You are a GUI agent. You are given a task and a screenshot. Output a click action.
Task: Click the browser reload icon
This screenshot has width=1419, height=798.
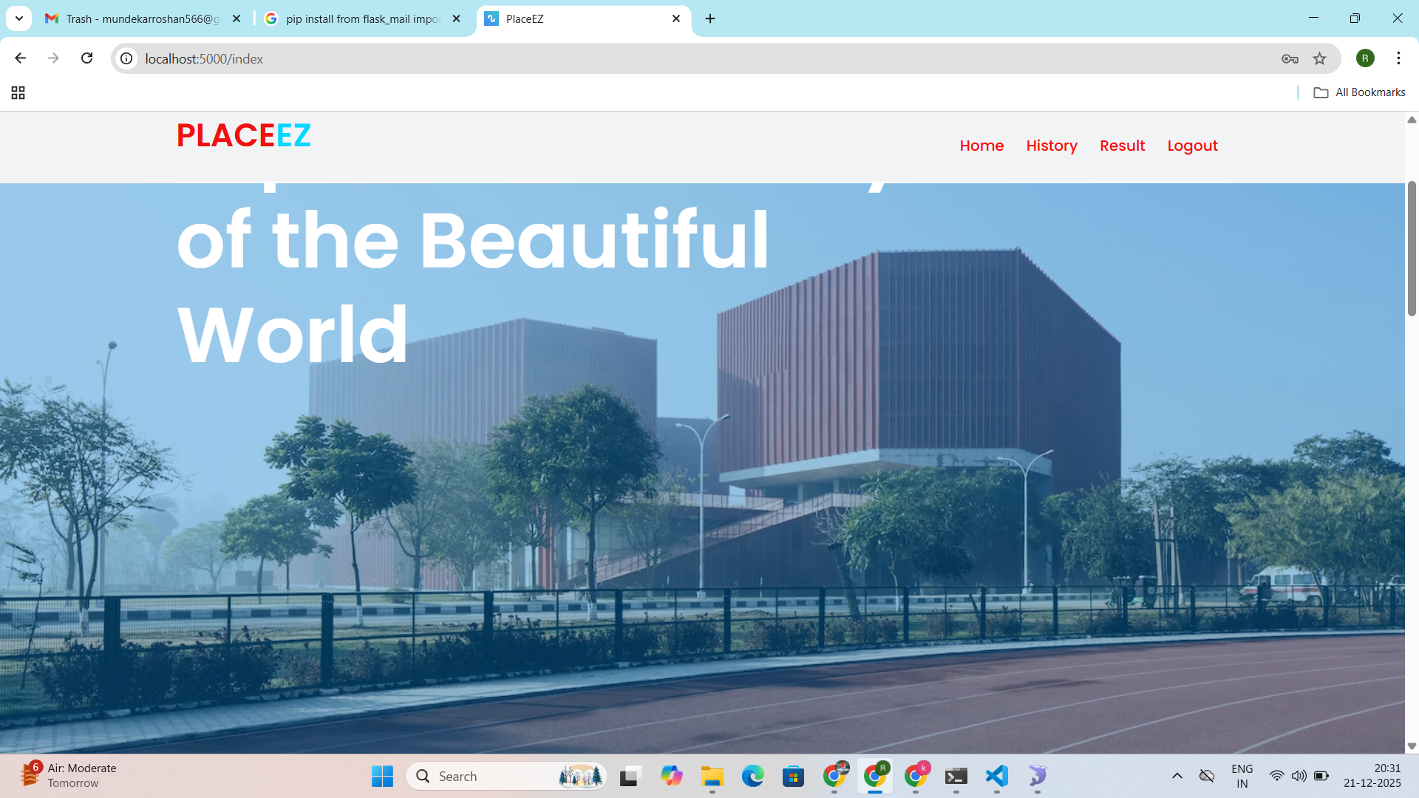[x=87, y=58]
